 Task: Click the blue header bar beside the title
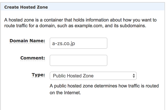pyautogui.click(x=109, y=7)
